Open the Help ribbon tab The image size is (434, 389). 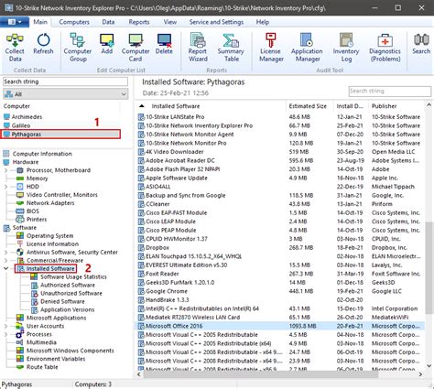tap(263, 22)
